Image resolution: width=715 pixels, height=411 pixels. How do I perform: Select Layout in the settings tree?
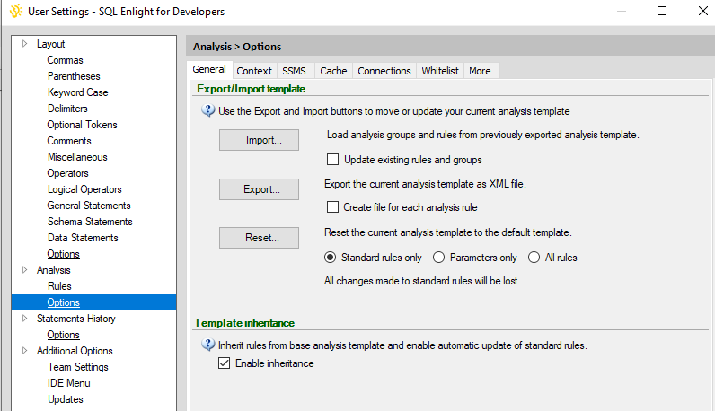click(x=50, y=44)
